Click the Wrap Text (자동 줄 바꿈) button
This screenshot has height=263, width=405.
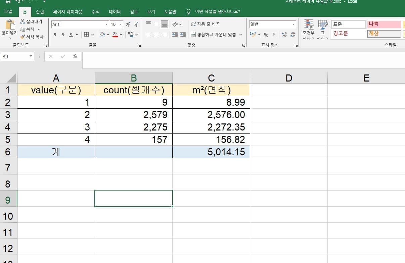point(205,24)
